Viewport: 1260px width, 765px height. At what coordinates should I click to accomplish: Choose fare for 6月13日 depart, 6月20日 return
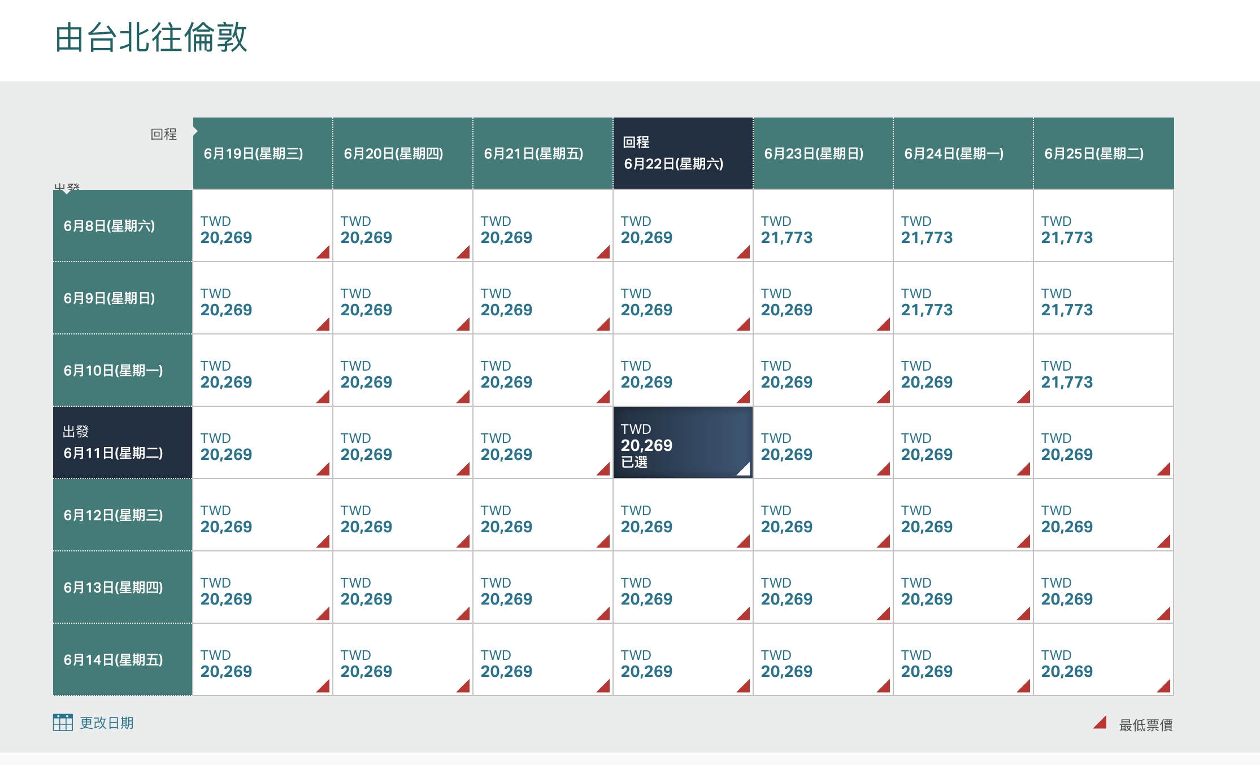402,588
